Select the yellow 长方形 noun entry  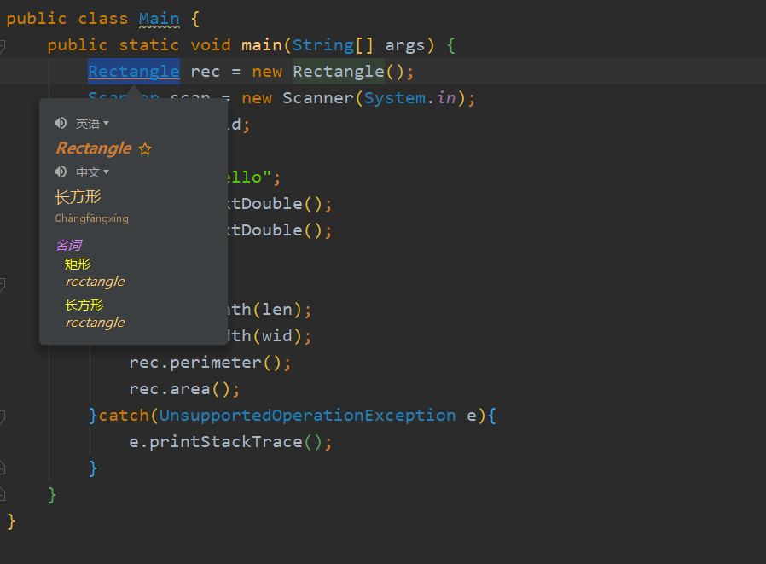pos(84,305)
